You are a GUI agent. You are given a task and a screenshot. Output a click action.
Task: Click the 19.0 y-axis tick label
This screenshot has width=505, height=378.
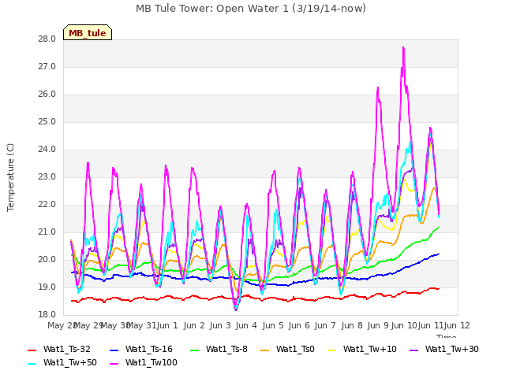point(47,287)
